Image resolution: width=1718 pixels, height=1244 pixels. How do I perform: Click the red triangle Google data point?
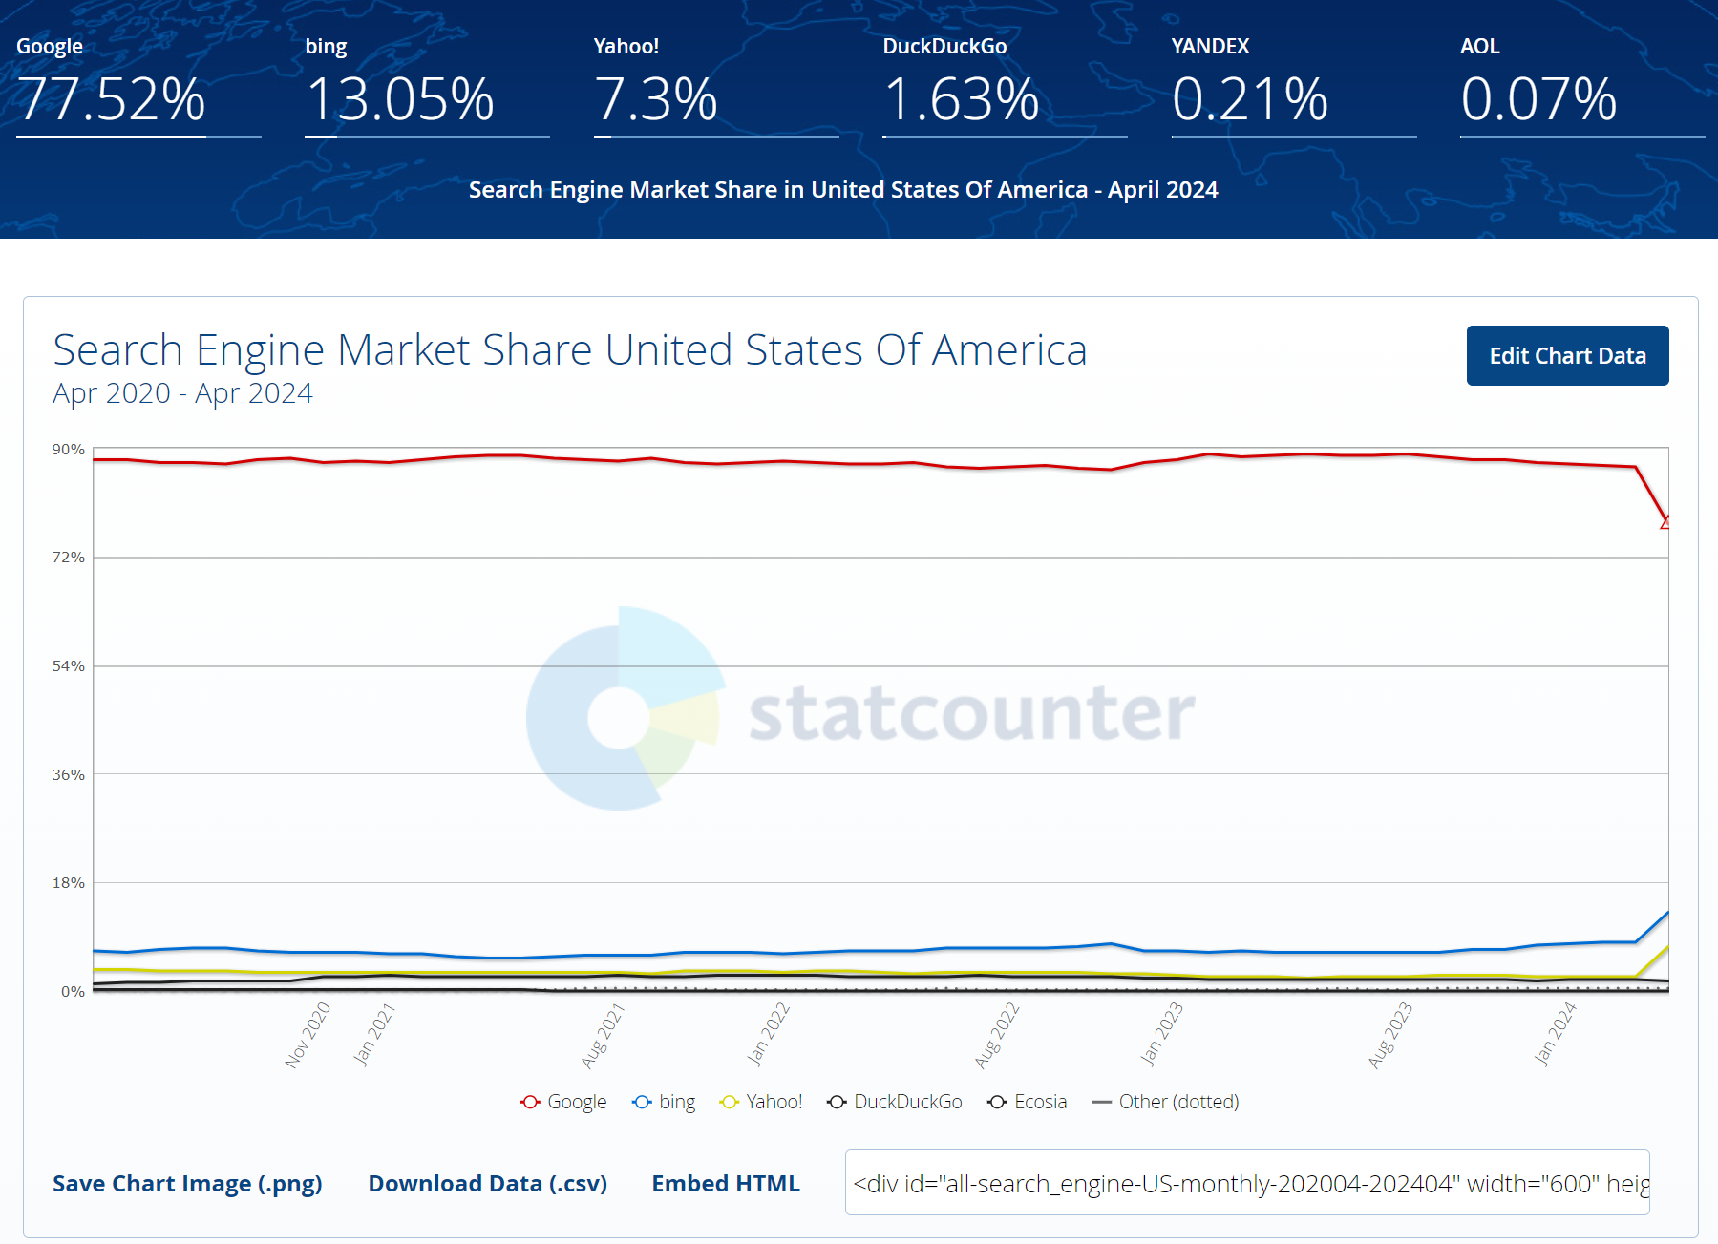tap(1665, 522)
